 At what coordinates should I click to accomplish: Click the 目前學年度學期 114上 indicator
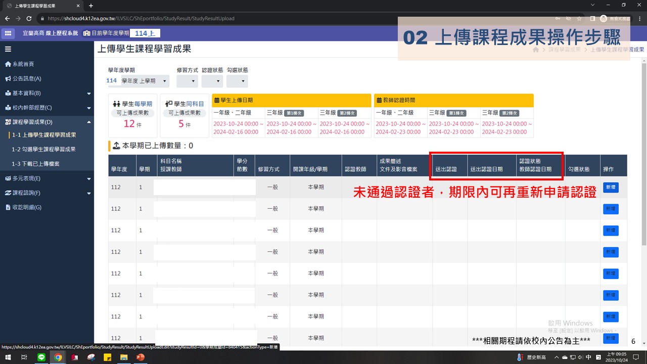pos(121,33)
